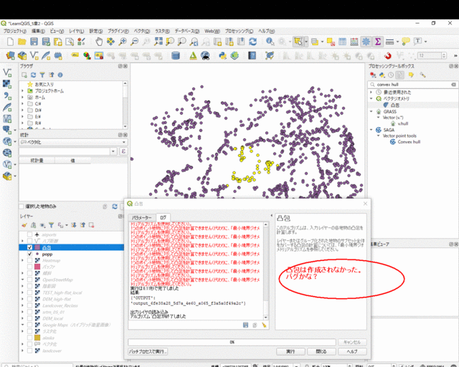Click the Enable Snapping magnet icon
The width and height of the screenshot is (459, 367).
[387, 55]
